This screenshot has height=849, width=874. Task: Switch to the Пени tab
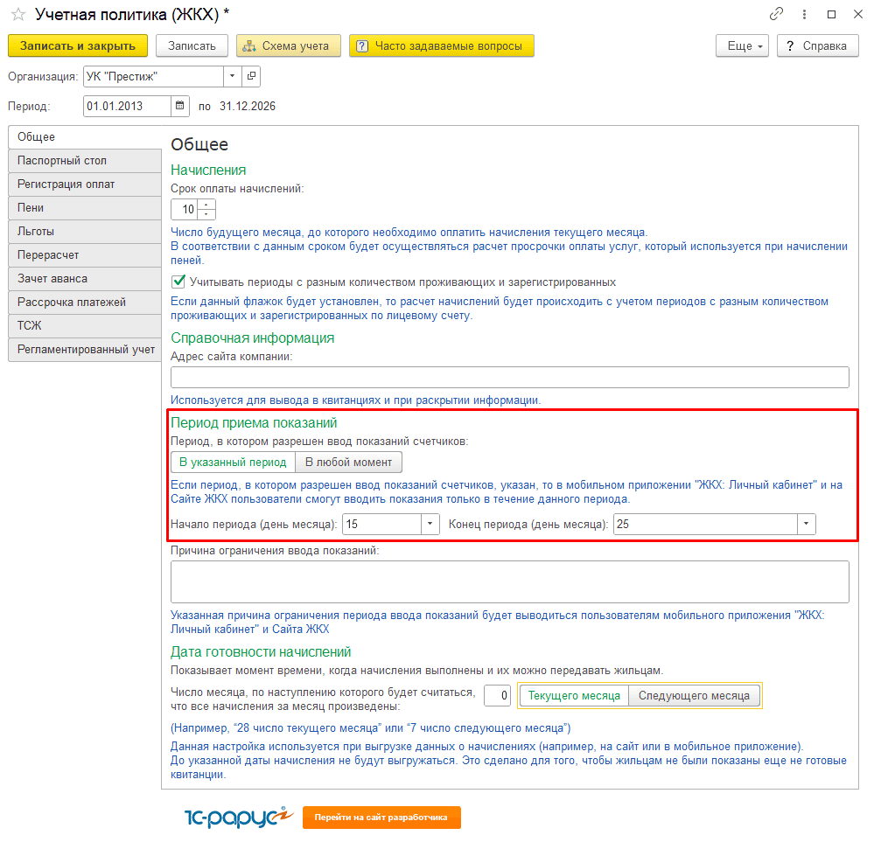[84, 208]
